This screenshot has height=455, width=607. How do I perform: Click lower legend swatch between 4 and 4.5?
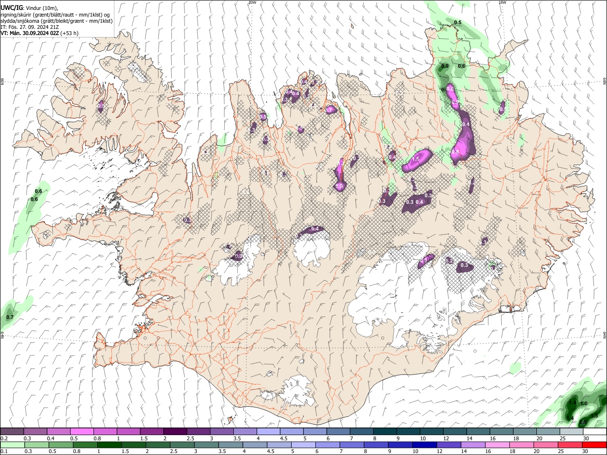pos(255,445)
